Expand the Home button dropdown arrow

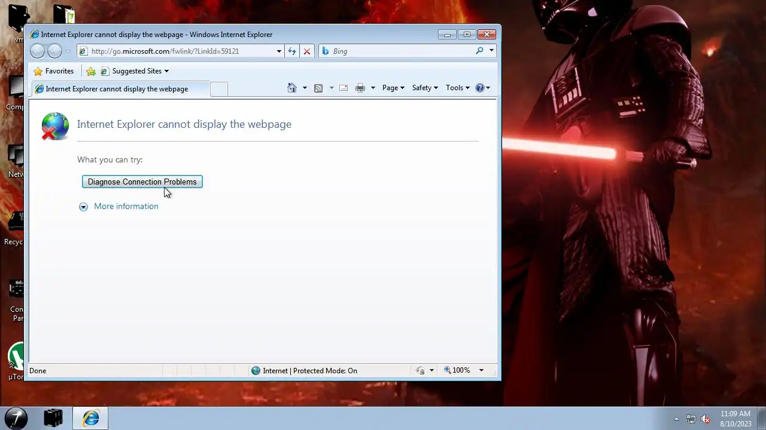[x=305, y=88]
